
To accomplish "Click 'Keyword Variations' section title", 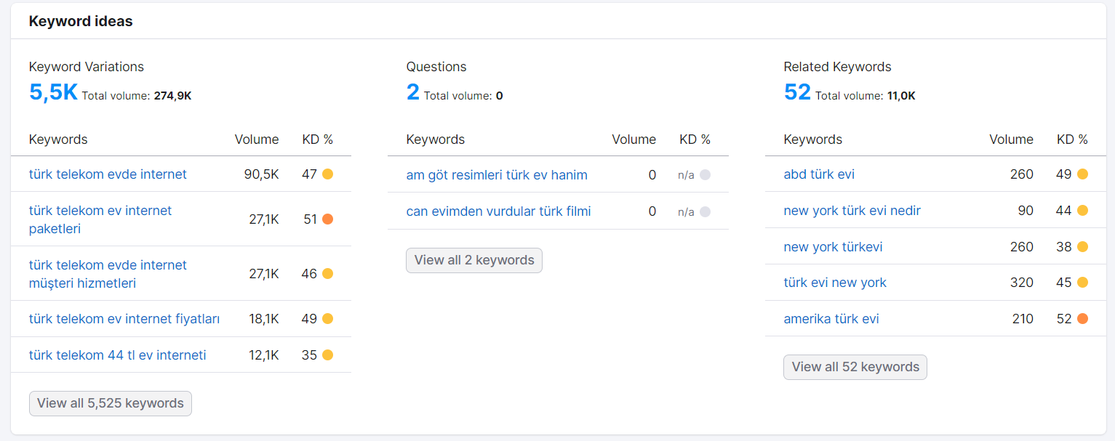I will (87, 67).
